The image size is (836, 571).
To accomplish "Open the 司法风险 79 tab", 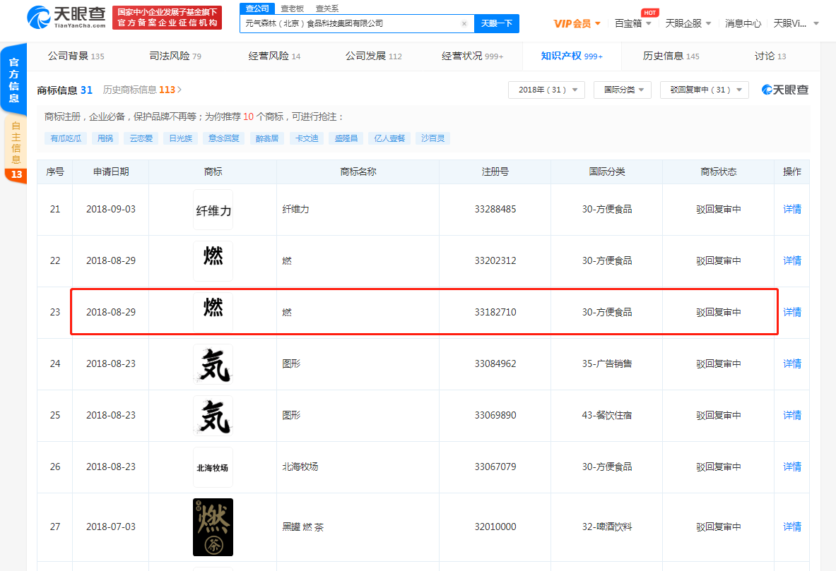I will click(175, 56).
